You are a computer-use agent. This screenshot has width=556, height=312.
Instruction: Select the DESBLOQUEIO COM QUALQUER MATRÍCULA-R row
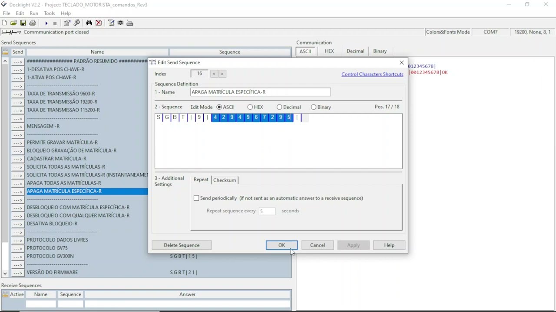point(87,215)
